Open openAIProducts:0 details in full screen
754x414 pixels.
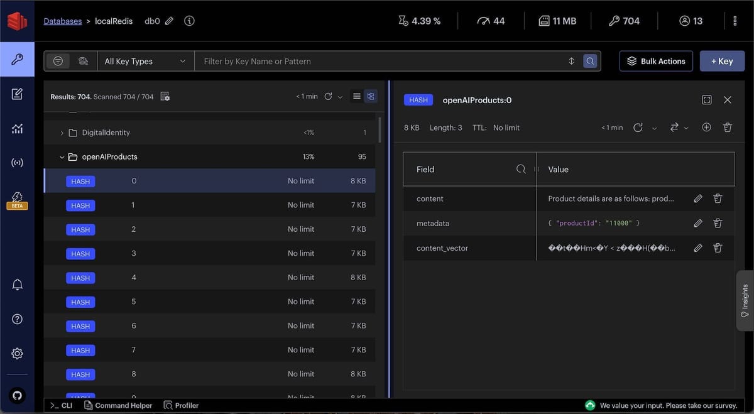(706, 99)
